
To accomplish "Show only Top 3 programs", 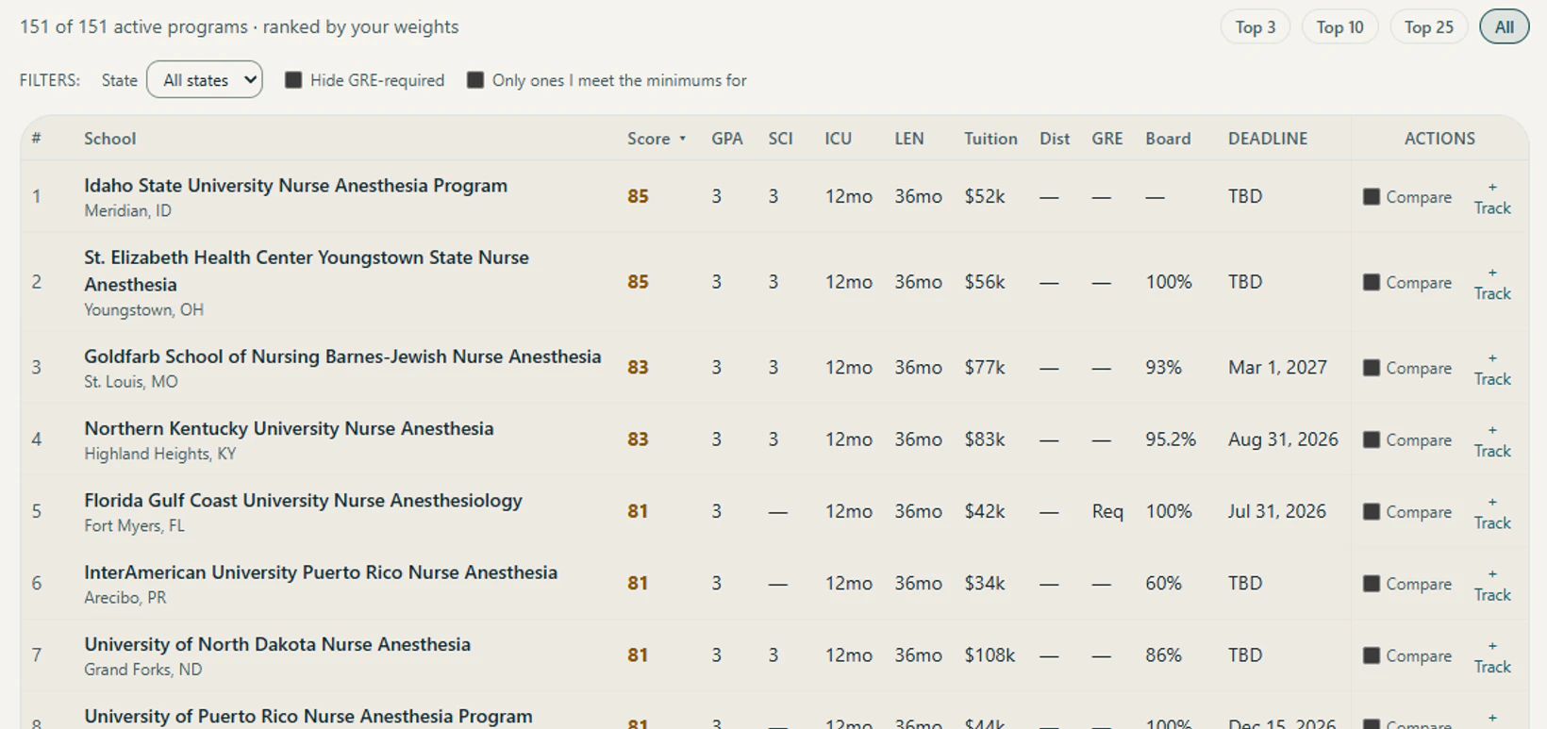I will click(1256, 27).
